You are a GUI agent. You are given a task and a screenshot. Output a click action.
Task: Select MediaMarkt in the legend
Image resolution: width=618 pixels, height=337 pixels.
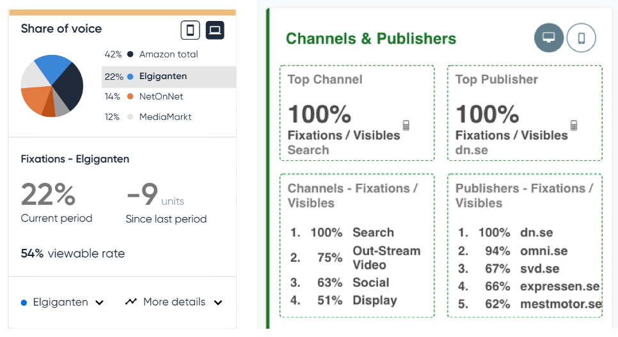pos(165,117)
